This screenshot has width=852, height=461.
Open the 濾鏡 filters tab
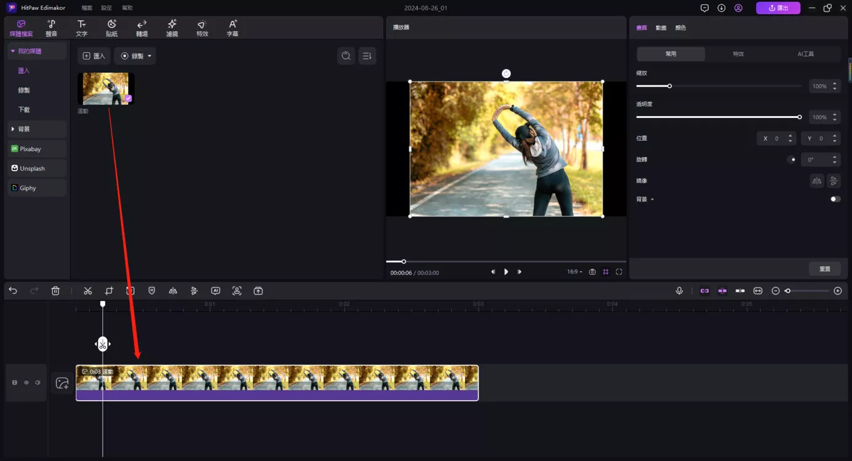[x=172, y=28]
